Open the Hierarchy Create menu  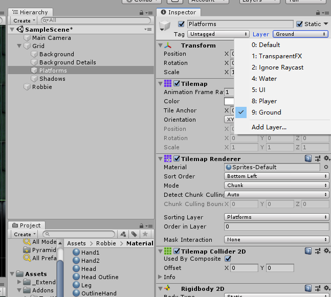pos(24,20)
